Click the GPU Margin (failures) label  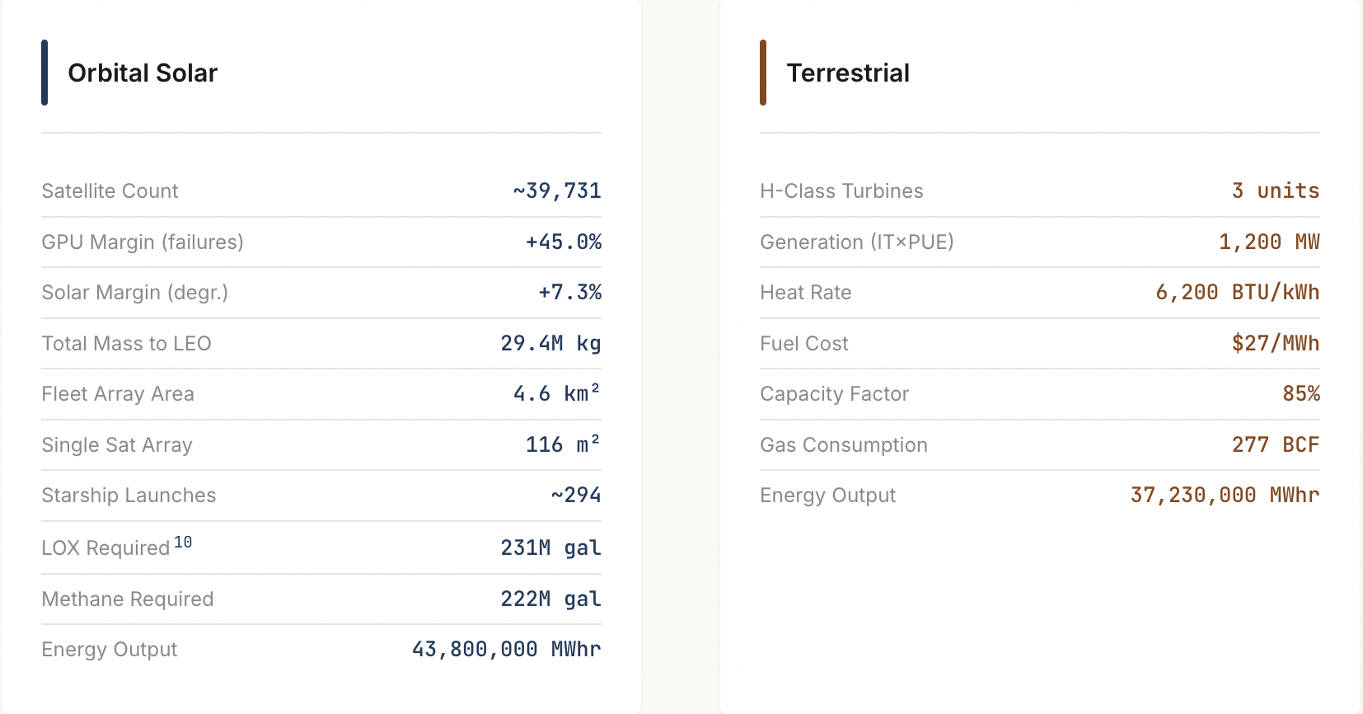pyautogui.click(x=143, y=242)
